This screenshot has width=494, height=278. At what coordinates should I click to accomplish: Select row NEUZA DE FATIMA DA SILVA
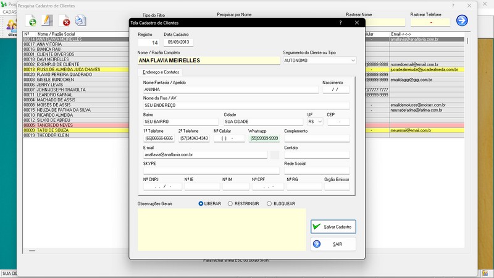point(75,110)
